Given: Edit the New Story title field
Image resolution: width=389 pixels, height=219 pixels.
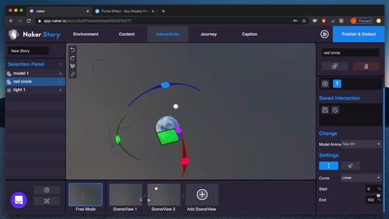Looking at the screenshot, I should point(29,51).
